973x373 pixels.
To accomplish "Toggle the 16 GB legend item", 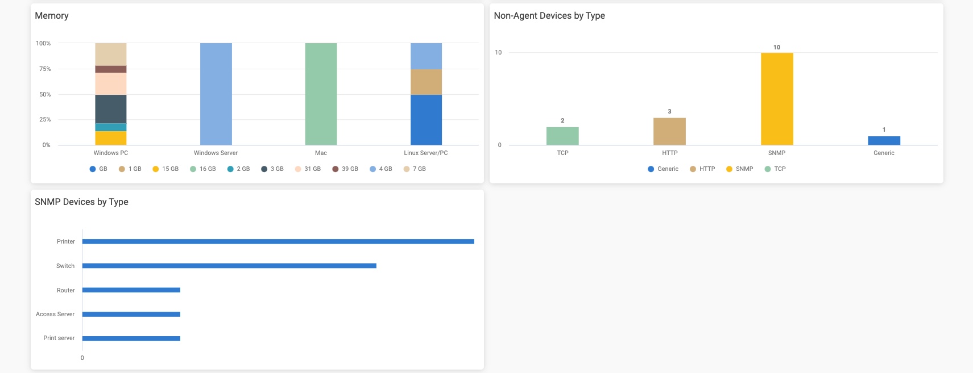I will [x=203, y=169].
